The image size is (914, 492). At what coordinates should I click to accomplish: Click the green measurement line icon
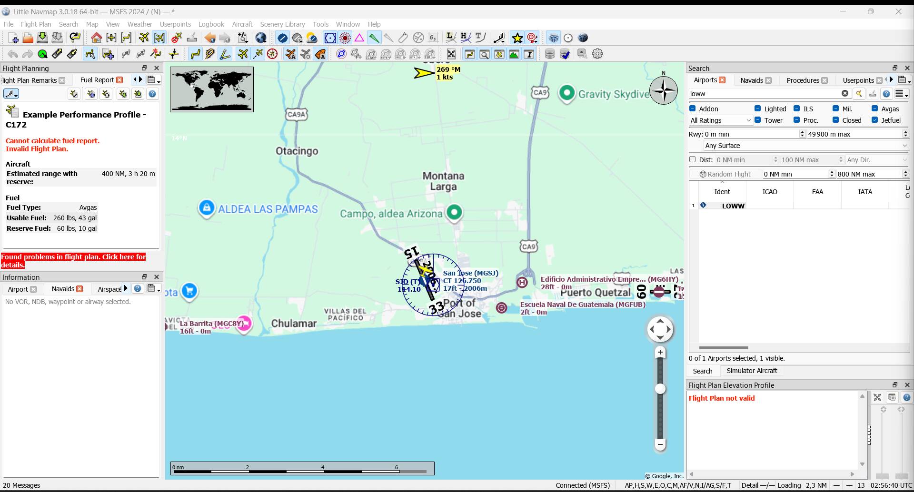pos(374,38)
